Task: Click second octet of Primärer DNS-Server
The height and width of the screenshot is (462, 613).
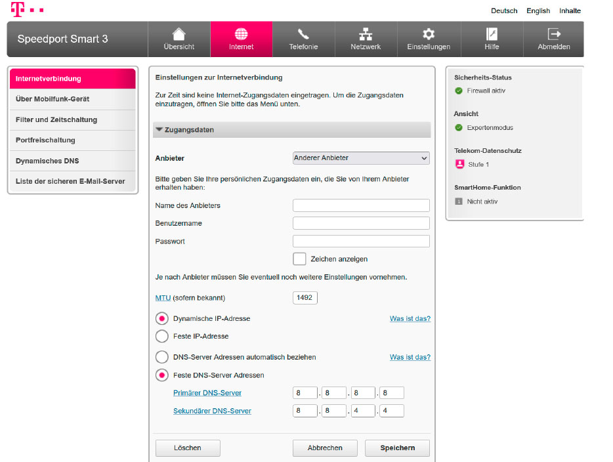Action: [334, 393]
